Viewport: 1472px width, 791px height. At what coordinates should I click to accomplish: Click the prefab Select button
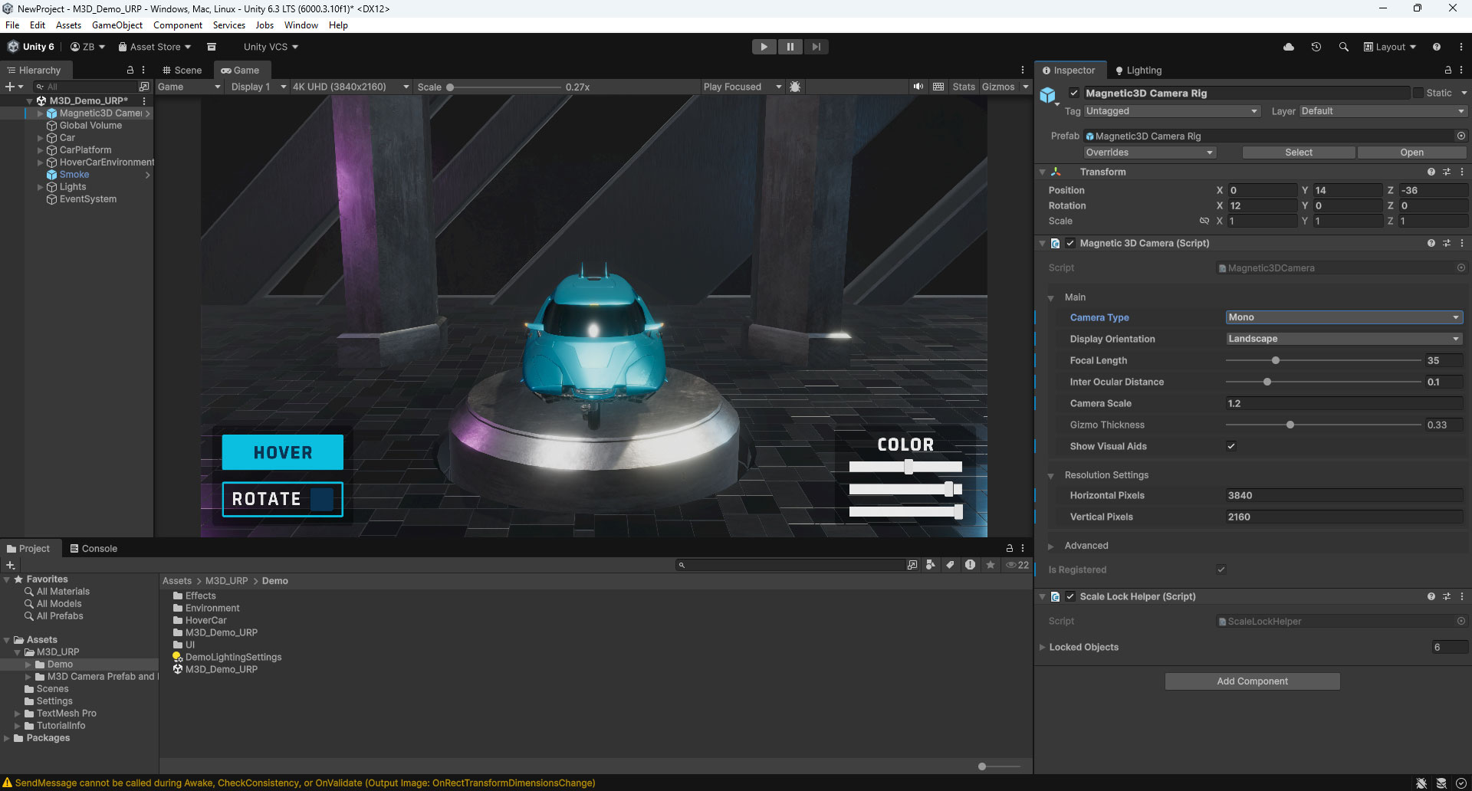pyautogui.click(x=1298, y=152)
